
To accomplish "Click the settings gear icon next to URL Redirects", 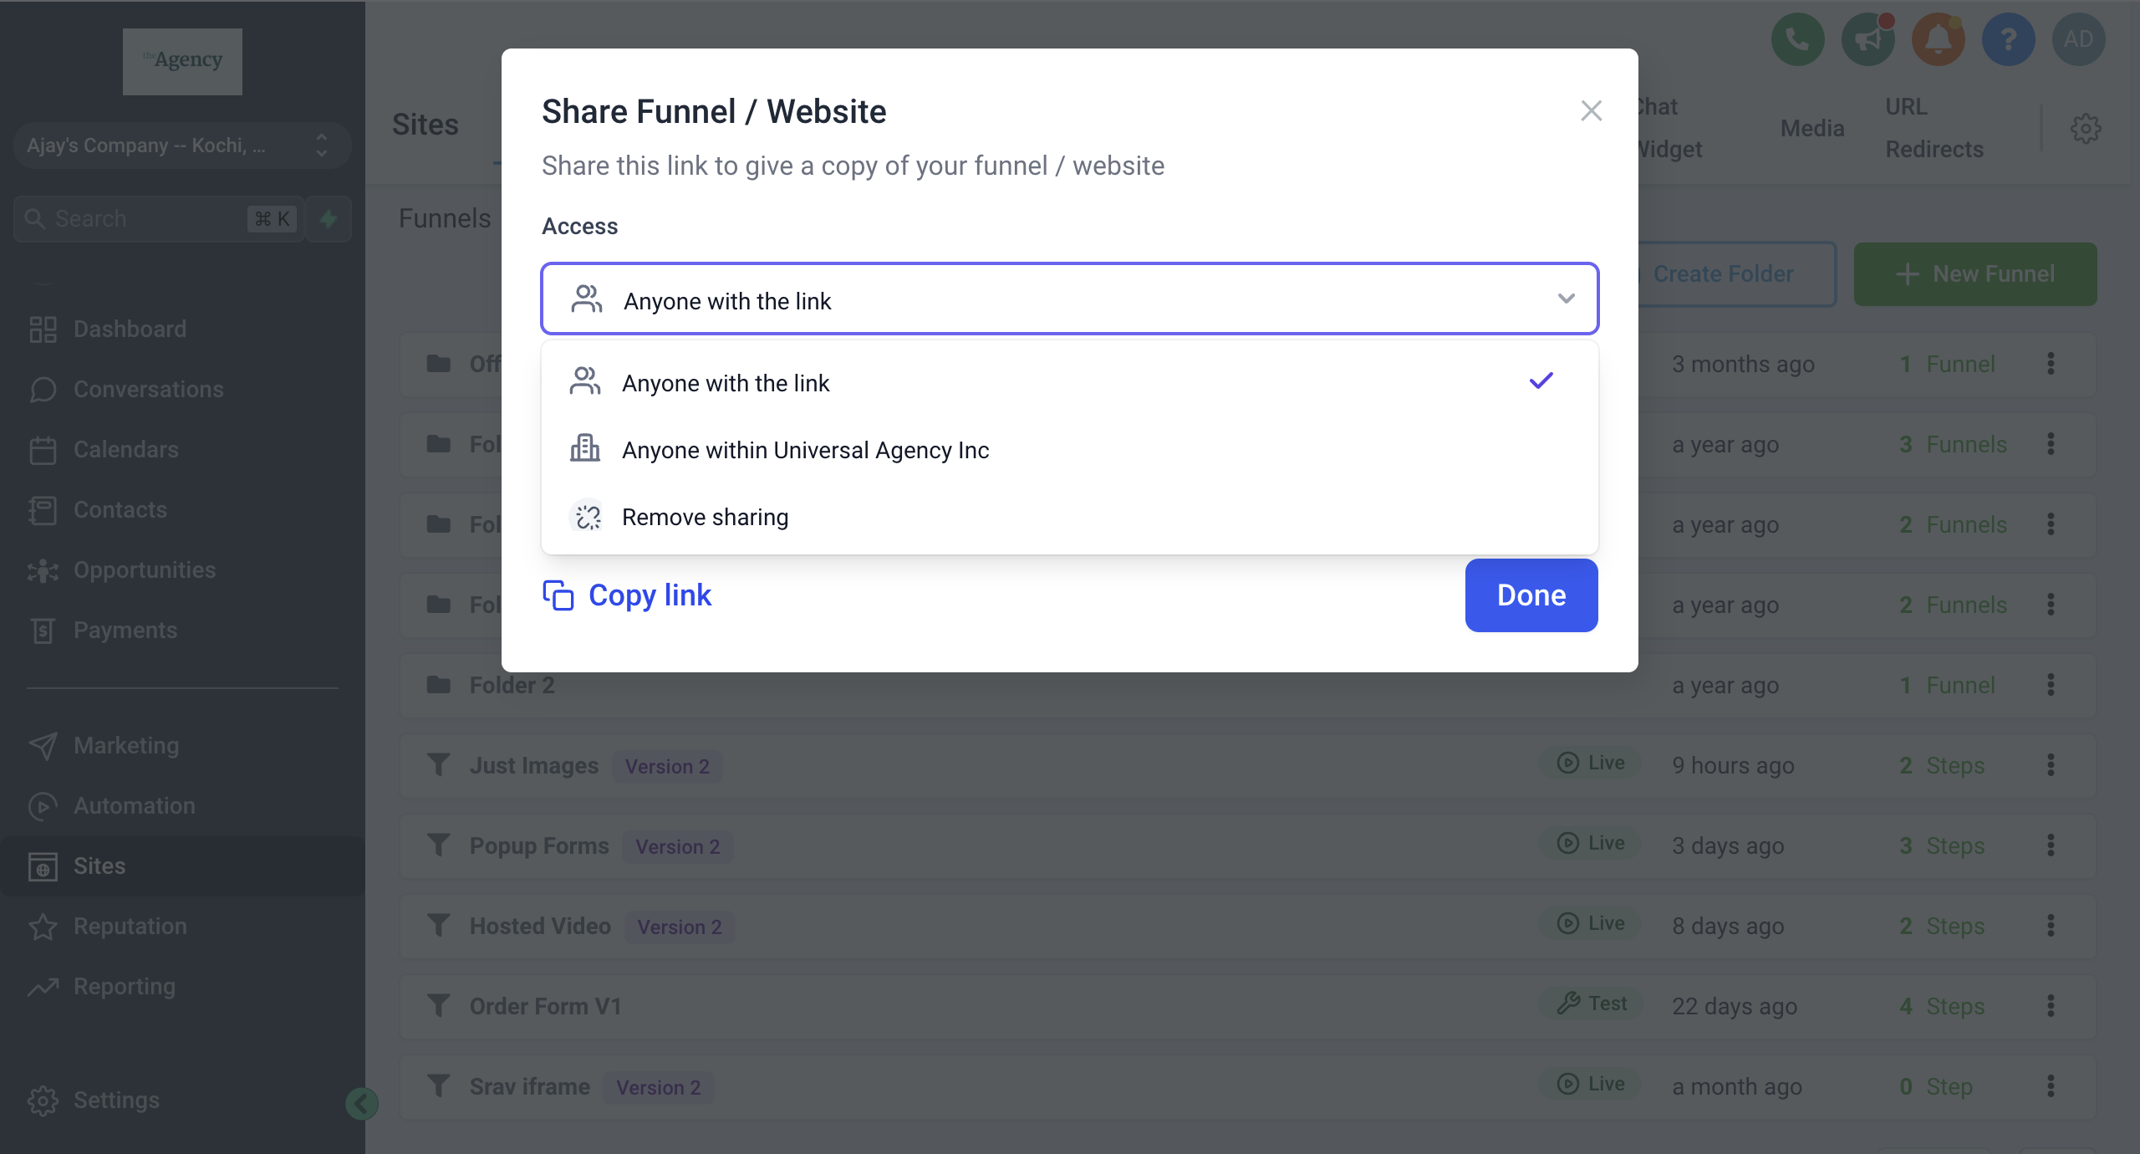I will point(2086,128).
